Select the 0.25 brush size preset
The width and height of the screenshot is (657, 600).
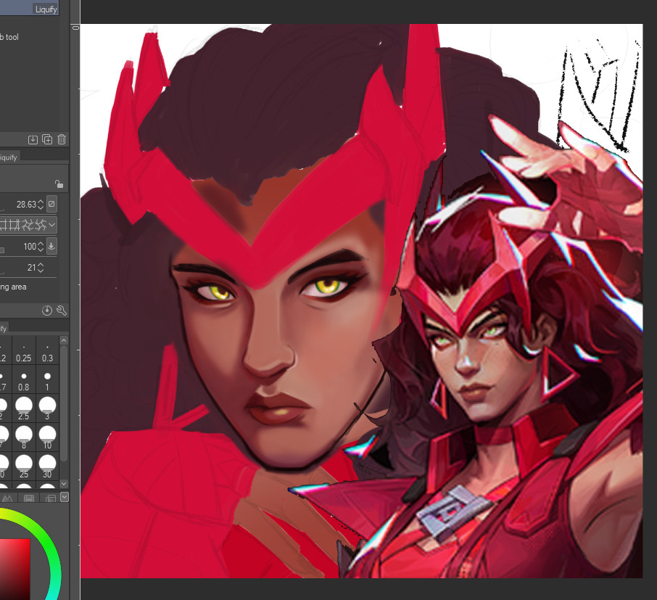click(24, 350)
